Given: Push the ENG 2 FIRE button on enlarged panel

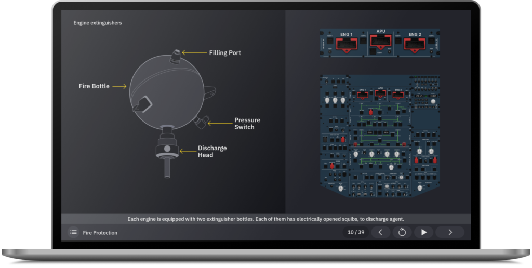Looking at the screenshot, I should tap(415, 45).
